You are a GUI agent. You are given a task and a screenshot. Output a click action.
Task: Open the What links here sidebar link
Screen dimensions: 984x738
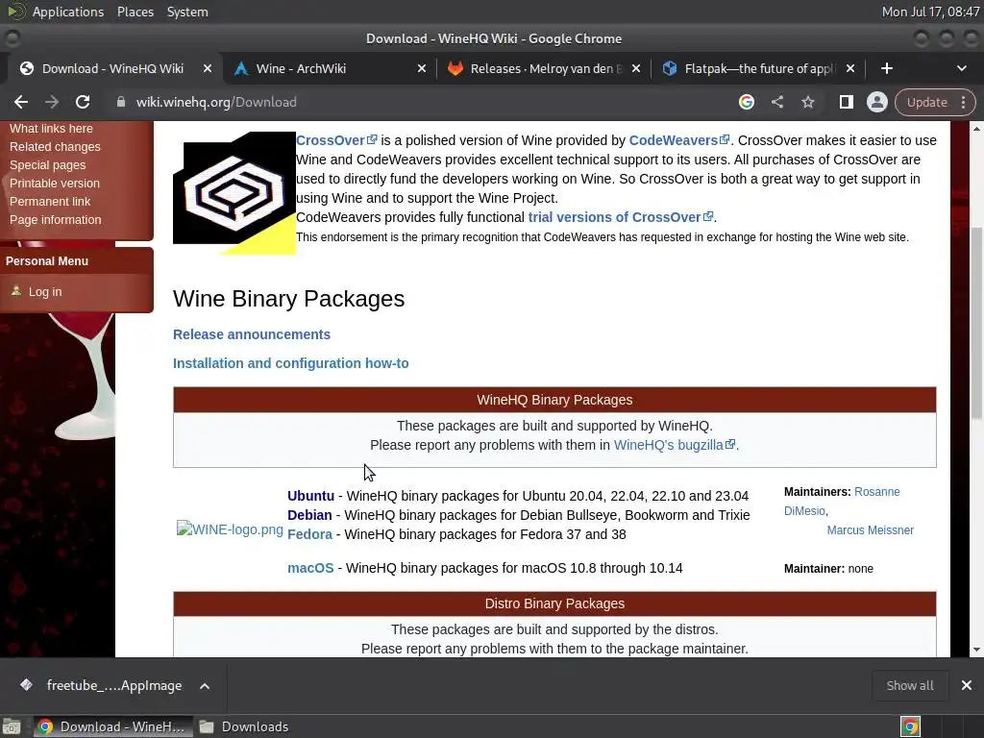coord(51,128)
